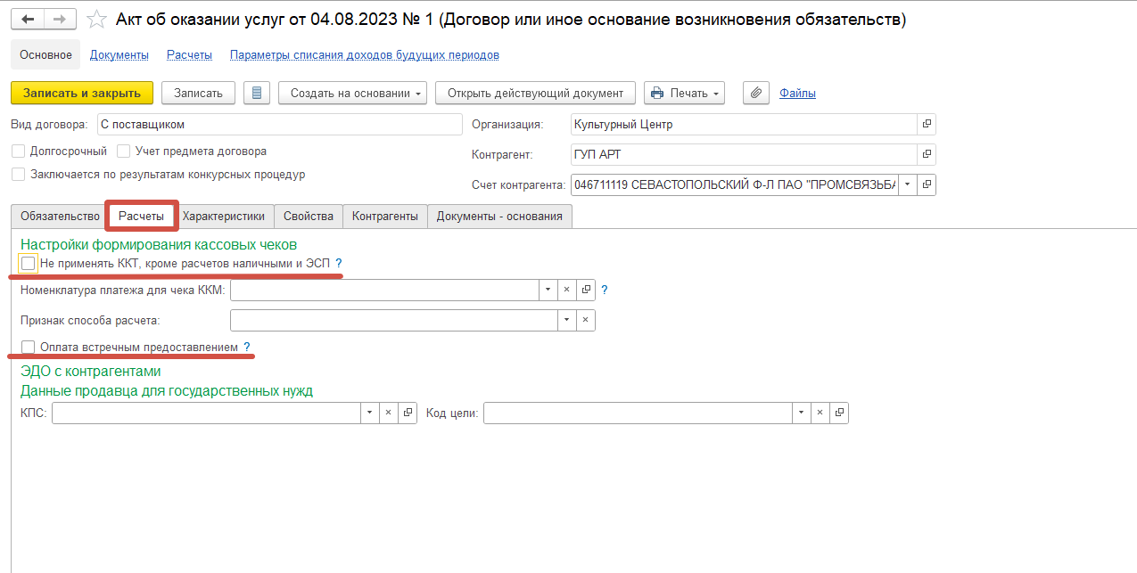
Task: Check Заключается по результатам конкурсных процедур
Action: (19, 175)
